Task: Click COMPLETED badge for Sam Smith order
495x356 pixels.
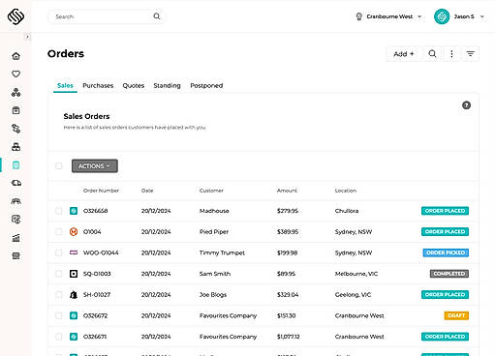Action: (x=449, y=274)
